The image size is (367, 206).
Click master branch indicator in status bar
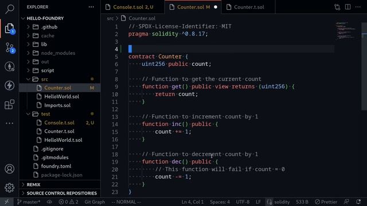(x=29, y=202)
